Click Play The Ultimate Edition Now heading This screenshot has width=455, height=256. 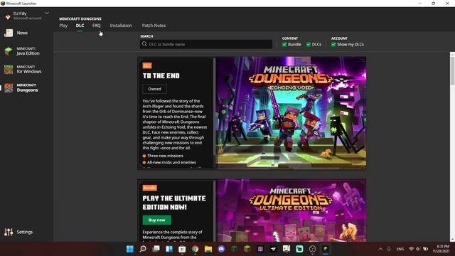[x=174, y=203]
